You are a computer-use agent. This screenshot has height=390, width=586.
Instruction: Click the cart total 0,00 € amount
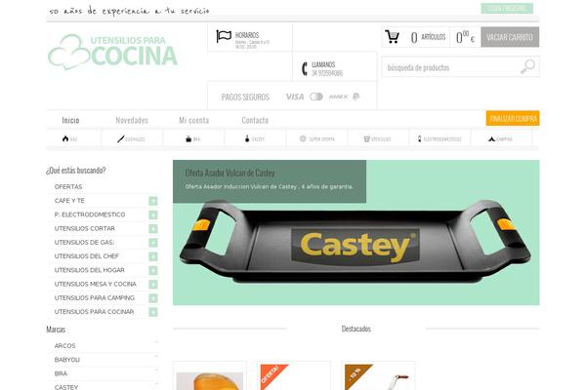(465, 37)
